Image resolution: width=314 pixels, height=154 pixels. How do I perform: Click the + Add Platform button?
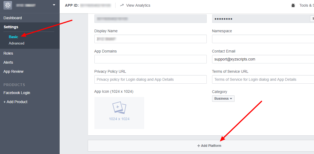[209, 146]
